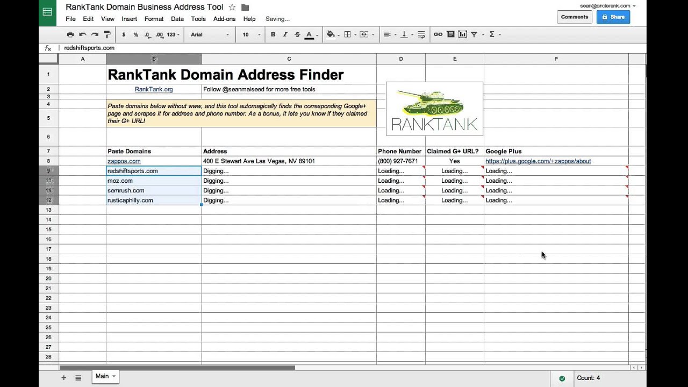Open the Functions sigma menu

494,34
